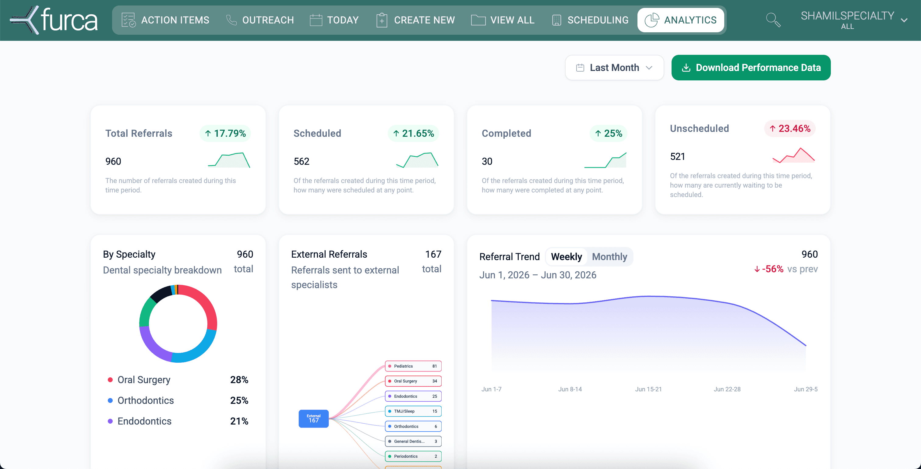Click the 25% Completed badge

click(x=609, y=133)
